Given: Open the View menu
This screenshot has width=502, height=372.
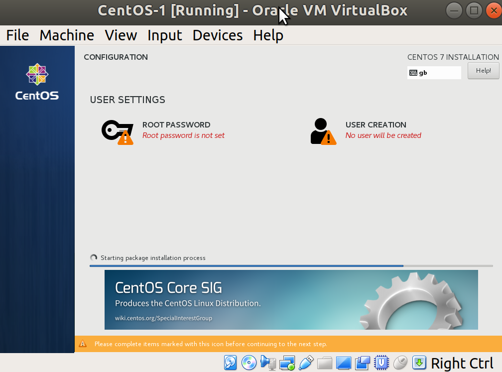Looking at the screenshot, I should (x=121, y=35).
